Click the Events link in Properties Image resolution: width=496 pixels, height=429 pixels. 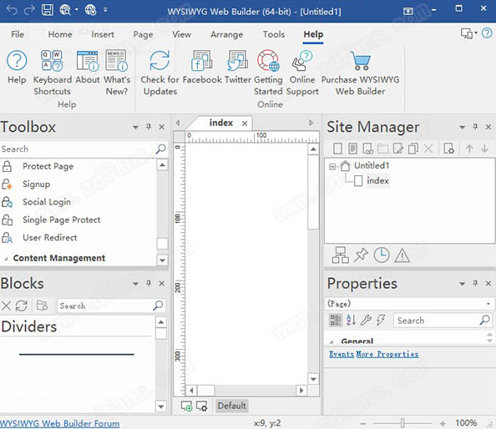[342, 354]
